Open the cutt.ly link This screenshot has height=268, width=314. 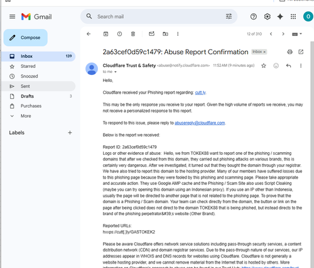(200, 92)
